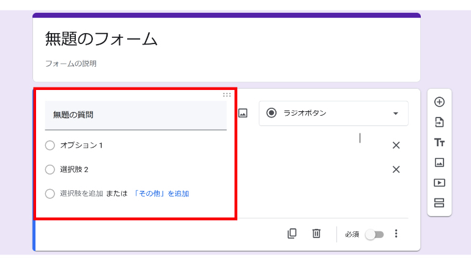
Task: Remove 選択肢 2 with X button
Action: pyautogui.click(x=396, y=170)
